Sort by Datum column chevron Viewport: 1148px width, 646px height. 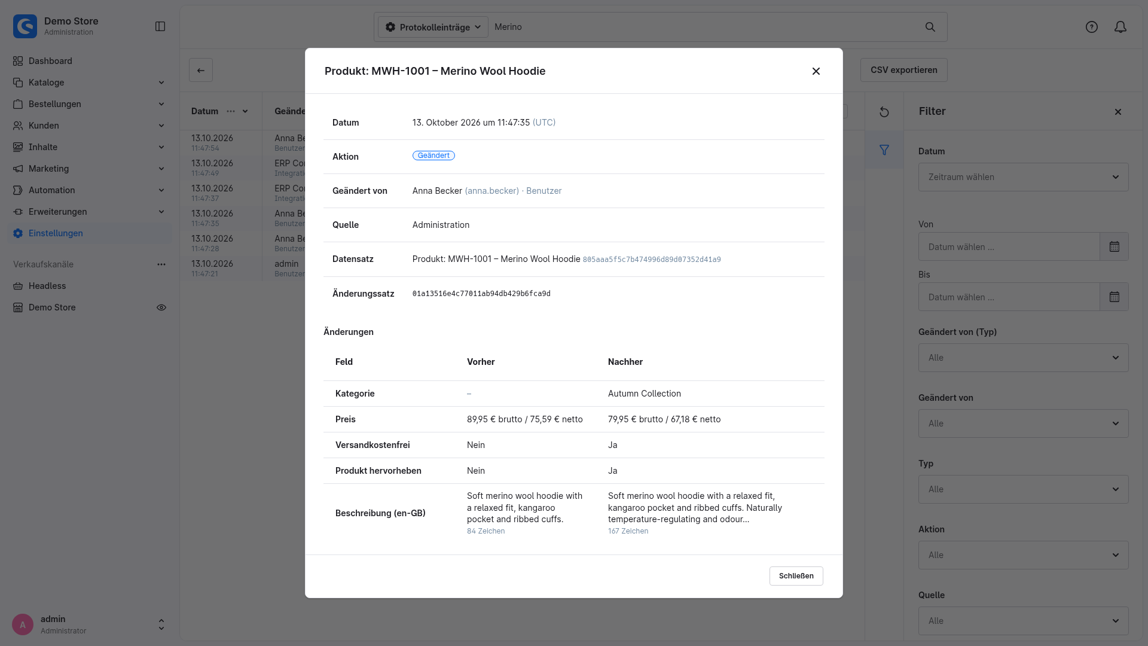[x=245, y=111]
